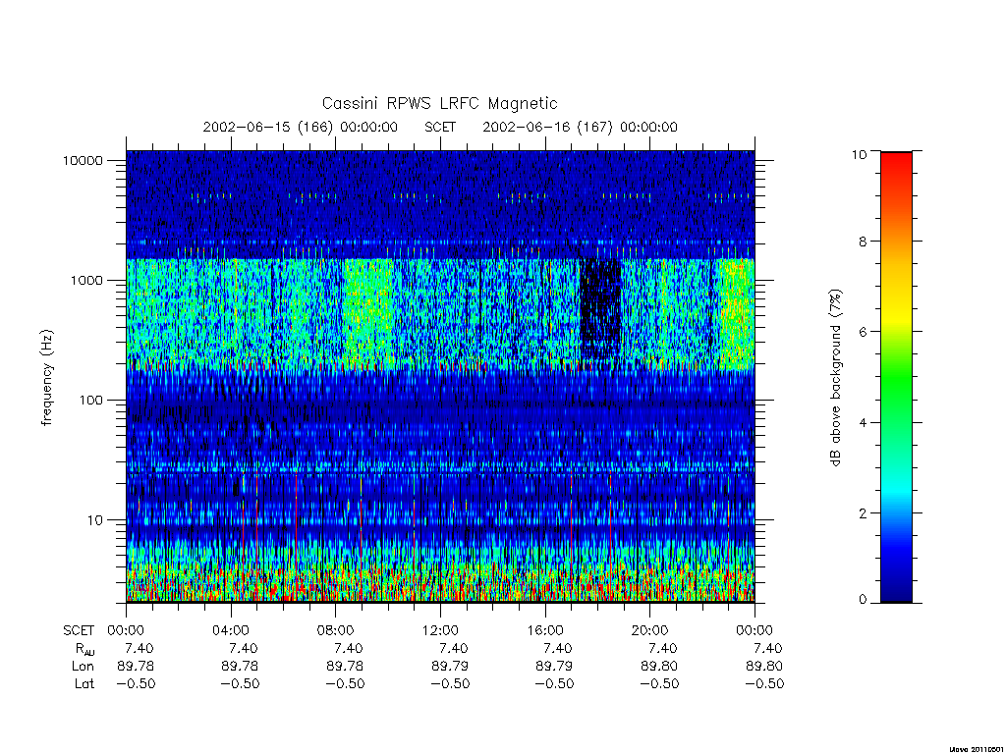Click the 'SCET' row label below the plot

(x=79, y=630)
